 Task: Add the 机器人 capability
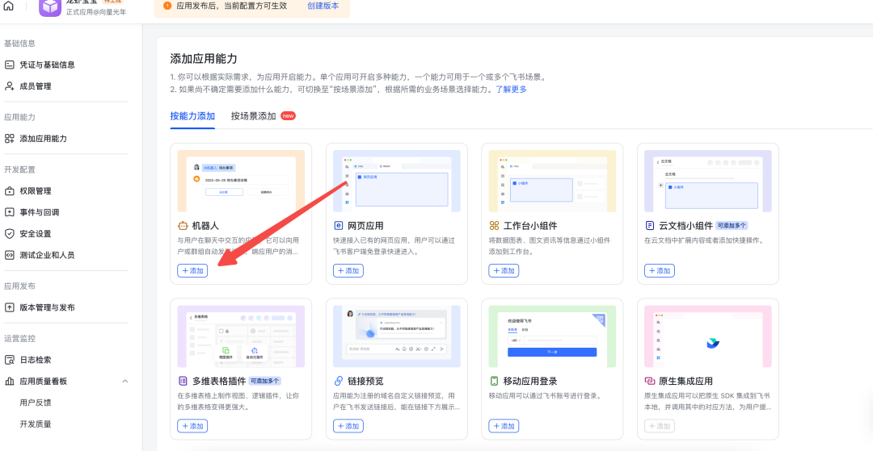[x=192, y=270]
